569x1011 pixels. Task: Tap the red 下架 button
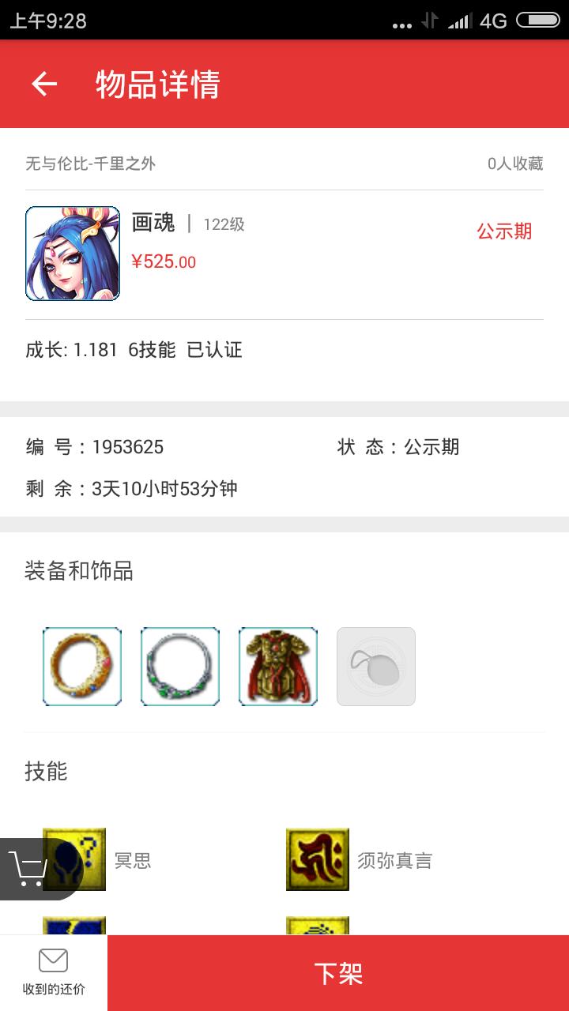click(x=338, y=973)
